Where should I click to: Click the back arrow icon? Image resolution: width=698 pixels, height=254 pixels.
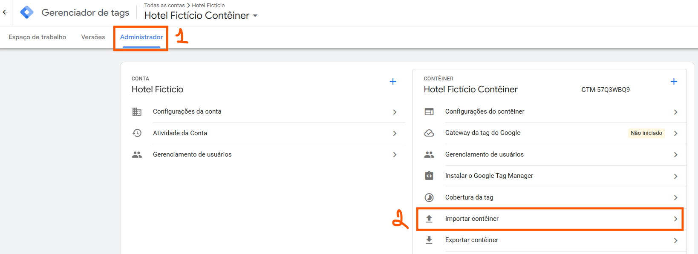5,12
